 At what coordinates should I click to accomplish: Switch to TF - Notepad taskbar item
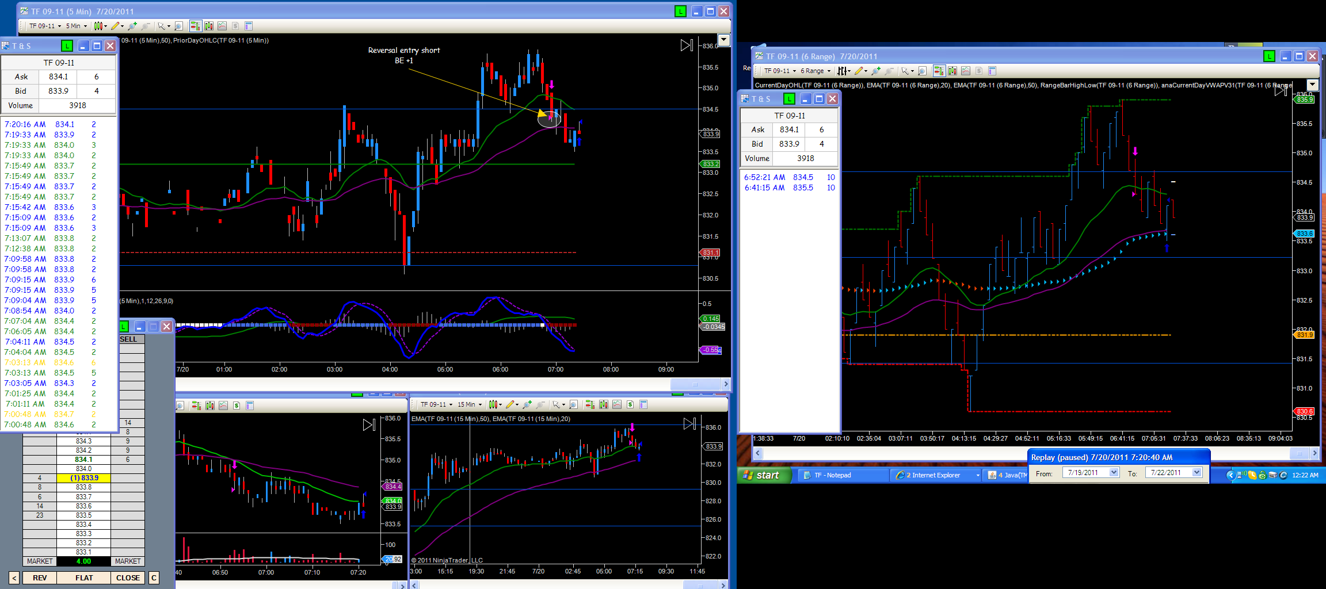pos(844,475)
